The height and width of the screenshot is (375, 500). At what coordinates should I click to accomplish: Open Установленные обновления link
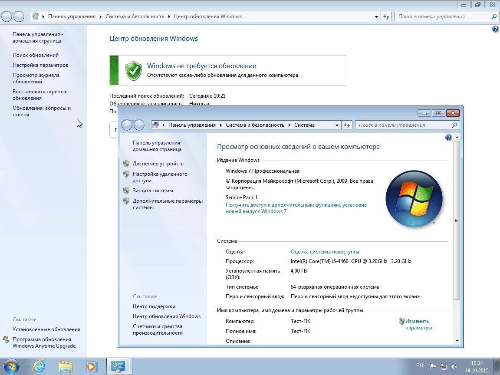(x=46, y=329)
